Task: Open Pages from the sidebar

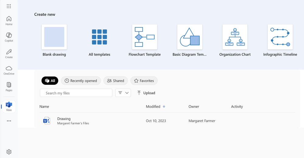Action: tap(9, 87)
